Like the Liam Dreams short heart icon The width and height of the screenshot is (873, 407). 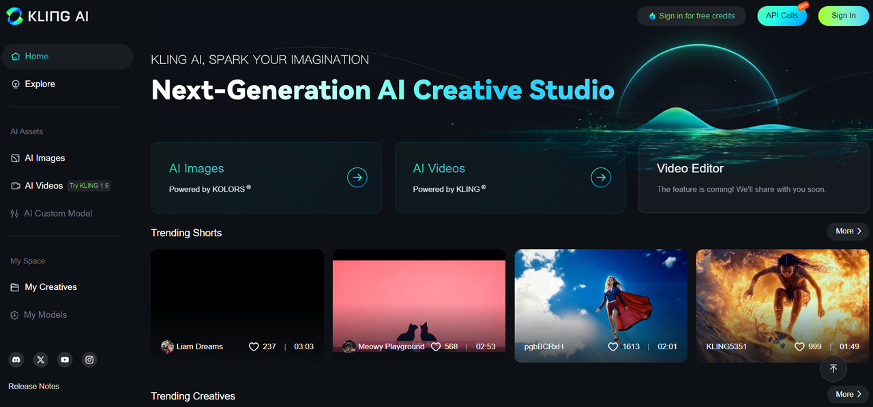[254, 346]
